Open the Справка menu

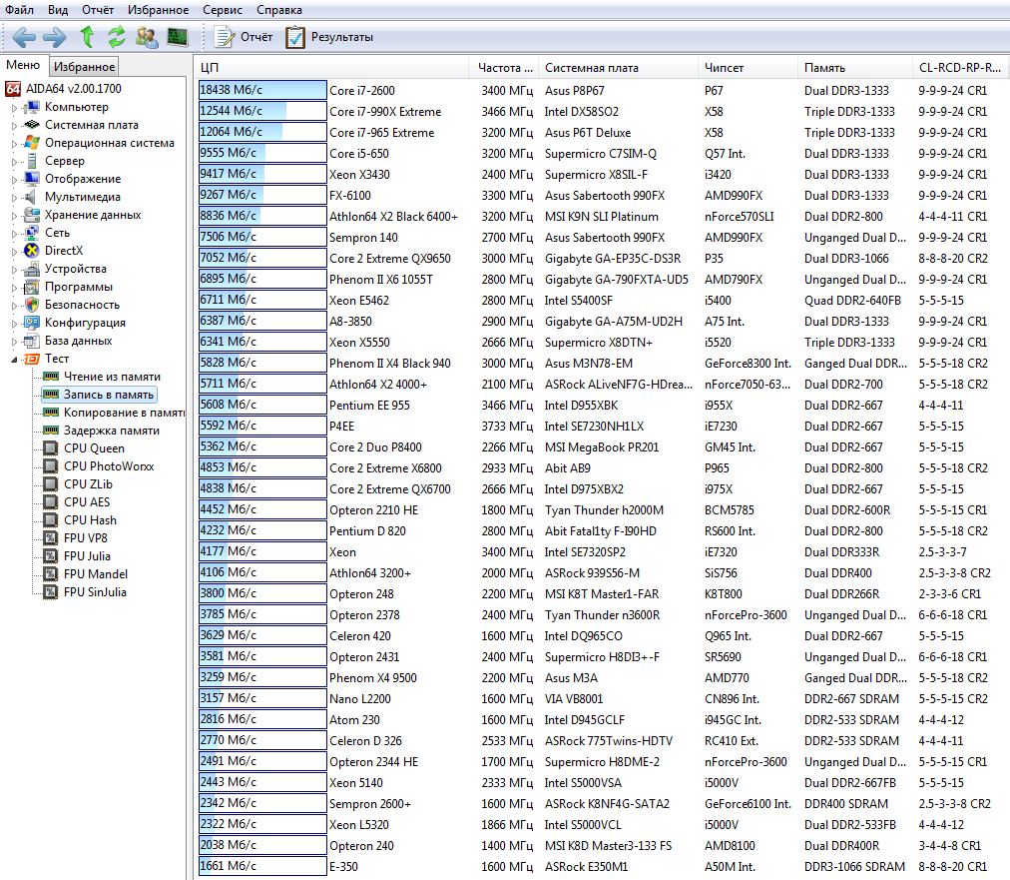[x=278, y=10]
